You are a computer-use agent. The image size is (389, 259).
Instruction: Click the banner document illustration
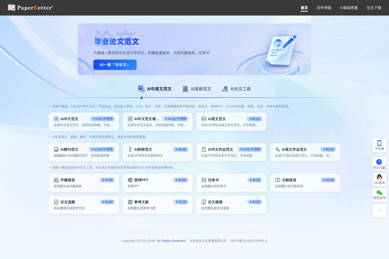tap(282, 51)
